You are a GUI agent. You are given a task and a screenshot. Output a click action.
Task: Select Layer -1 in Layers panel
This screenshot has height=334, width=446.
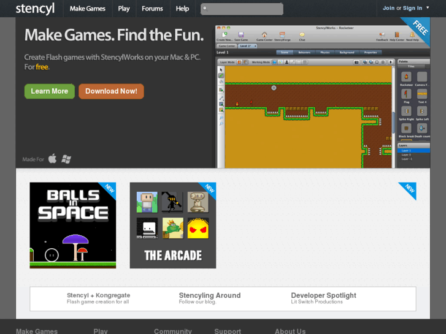[413, 159]
